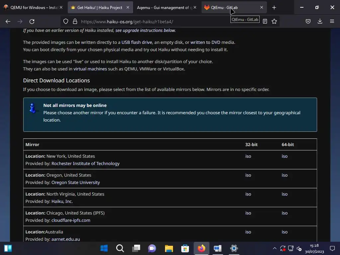Open the 'virtual machines' link

pyautogui.click(x=90, y=69)
